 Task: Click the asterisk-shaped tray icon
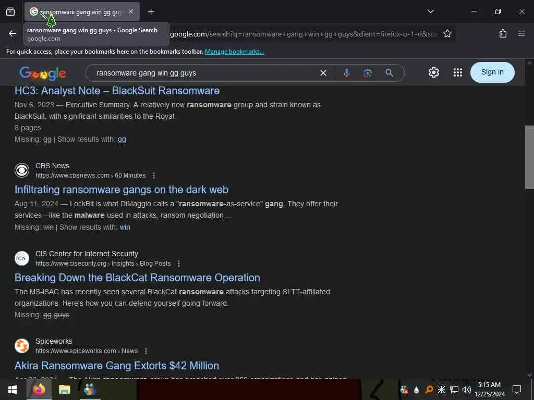(x=441, y=390)
